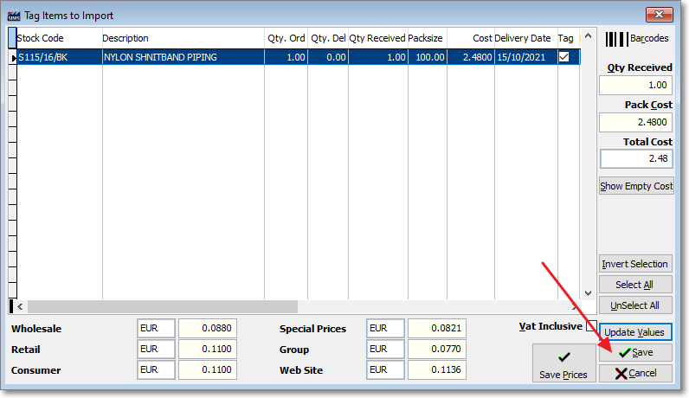
Task: Toggle the Tag checkbox for S115/16/BK
Action: (565, 57)
